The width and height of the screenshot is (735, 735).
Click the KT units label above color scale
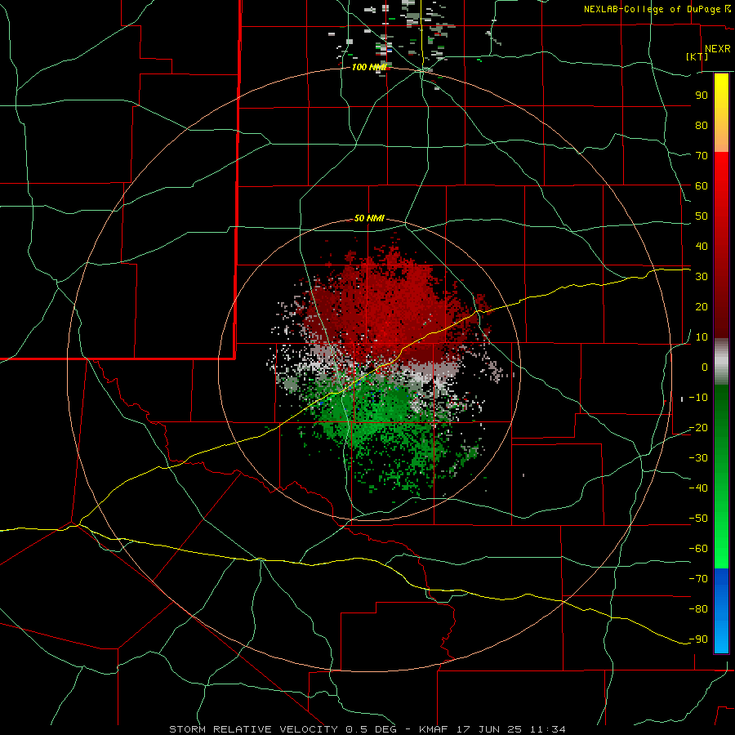(x=697, y=56)
